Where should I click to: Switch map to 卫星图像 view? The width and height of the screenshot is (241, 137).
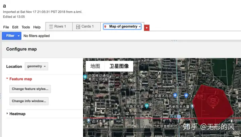[x=119, y=66]
